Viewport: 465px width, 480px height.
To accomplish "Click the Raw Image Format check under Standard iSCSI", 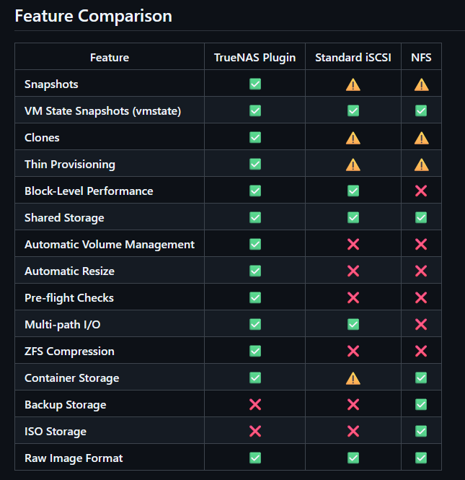I will click(x=353, y=458).
